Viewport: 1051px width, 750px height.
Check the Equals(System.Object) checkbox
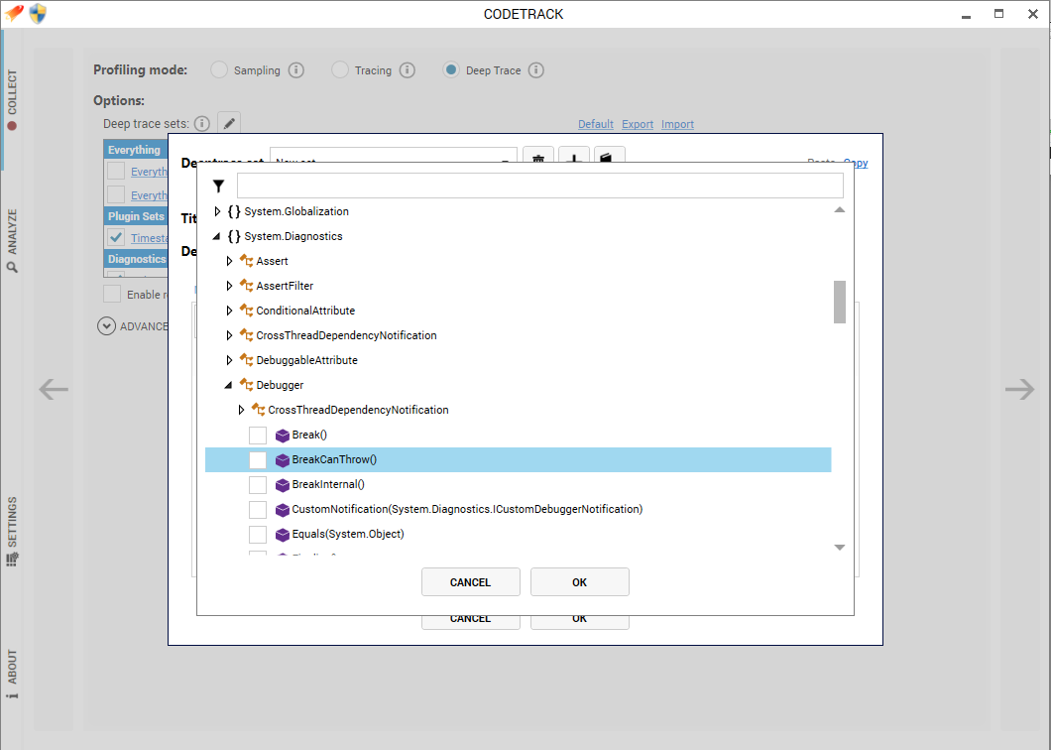pos(258,535)
